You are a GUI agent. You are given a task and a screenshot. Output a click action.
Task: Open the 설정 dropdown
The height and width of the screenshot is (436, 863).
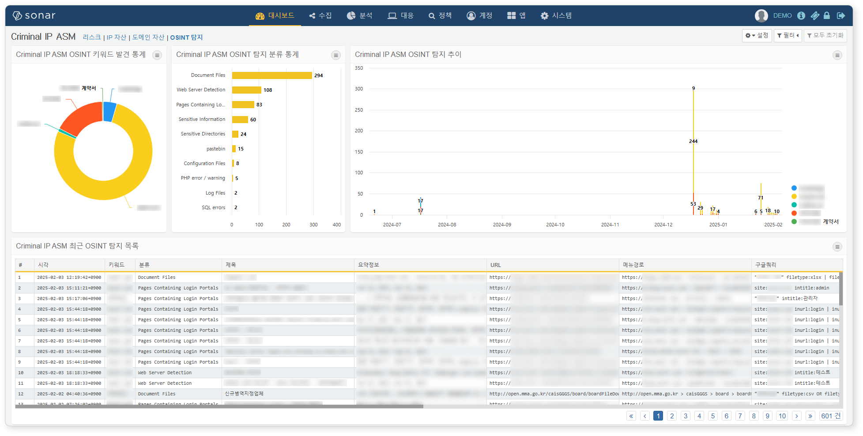[x=757, y=35]
